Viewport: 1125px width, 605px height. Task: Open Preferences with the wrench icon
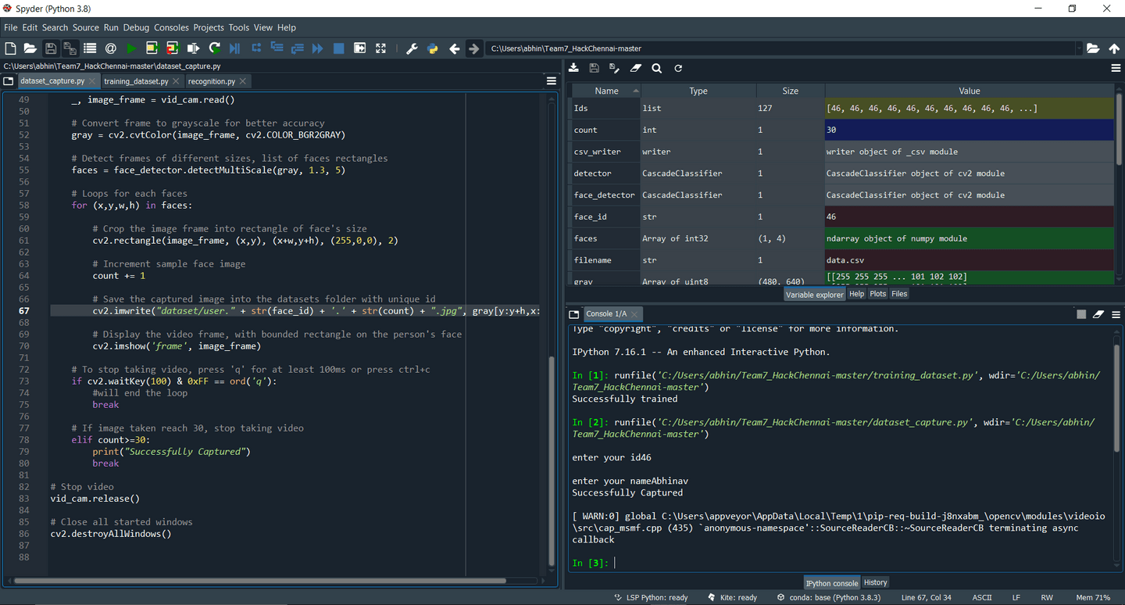pyautogui.click(x=412, y=48)
